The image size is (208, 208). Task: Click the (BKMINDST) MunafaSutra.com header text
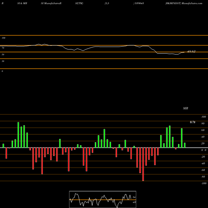(184, 3)
